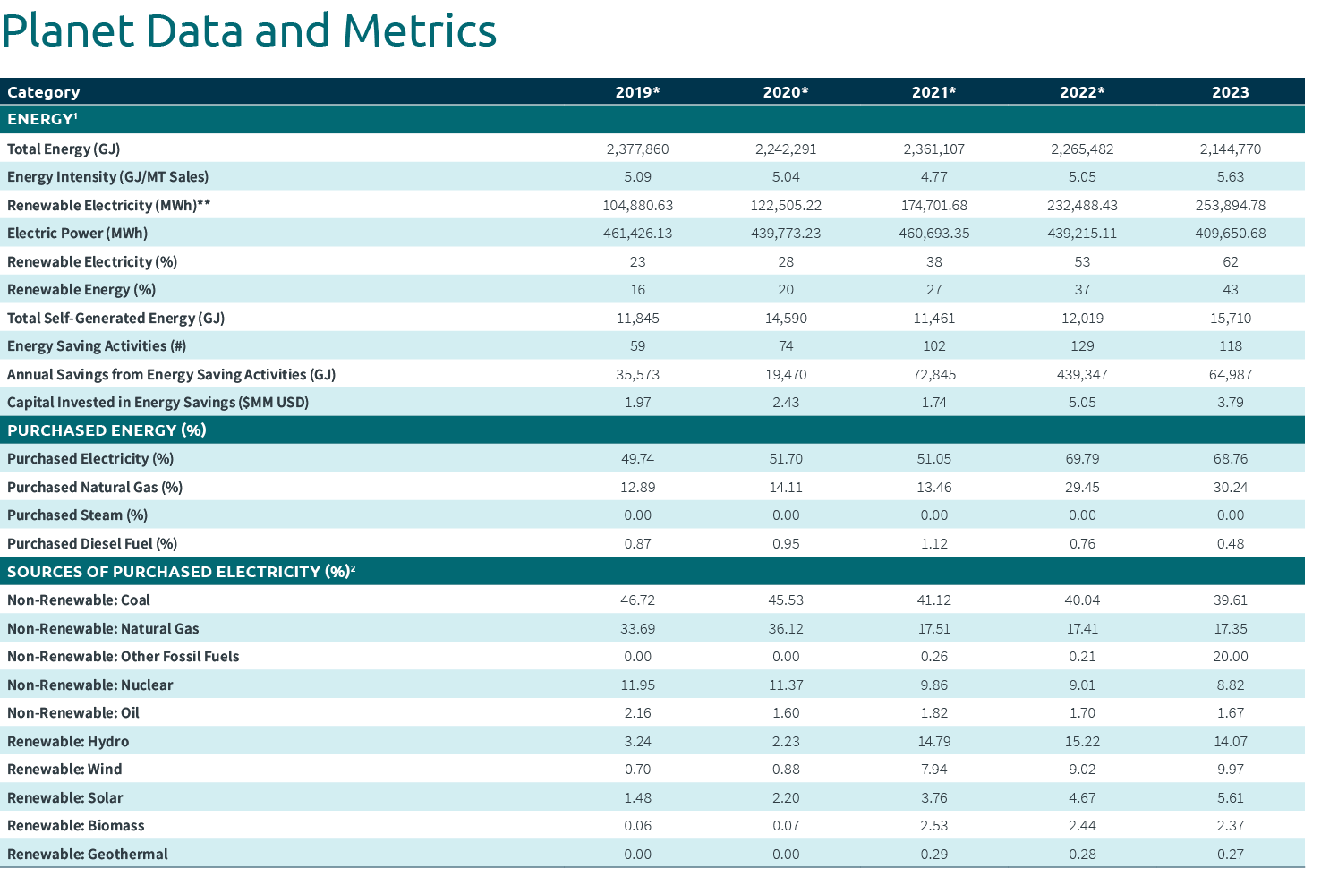Select the Non-Renewable: Coal row label
The height and width of the screenshot is (885, 1321).
click(78, 600)
